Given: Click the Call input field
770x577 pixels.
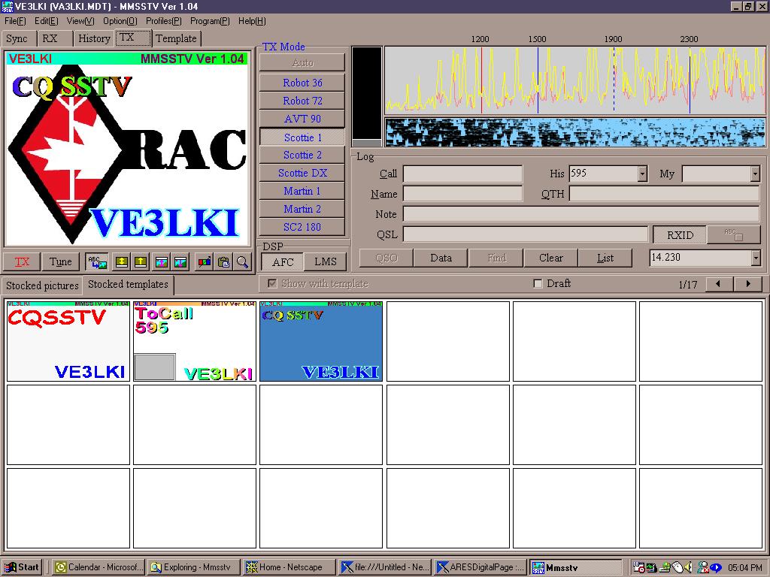Looking at the screenshot, I should (462, 174).
